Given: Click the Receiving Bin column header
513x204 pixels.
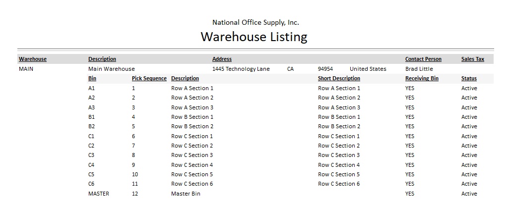Looking at the screenshot, I should point(422,79).
